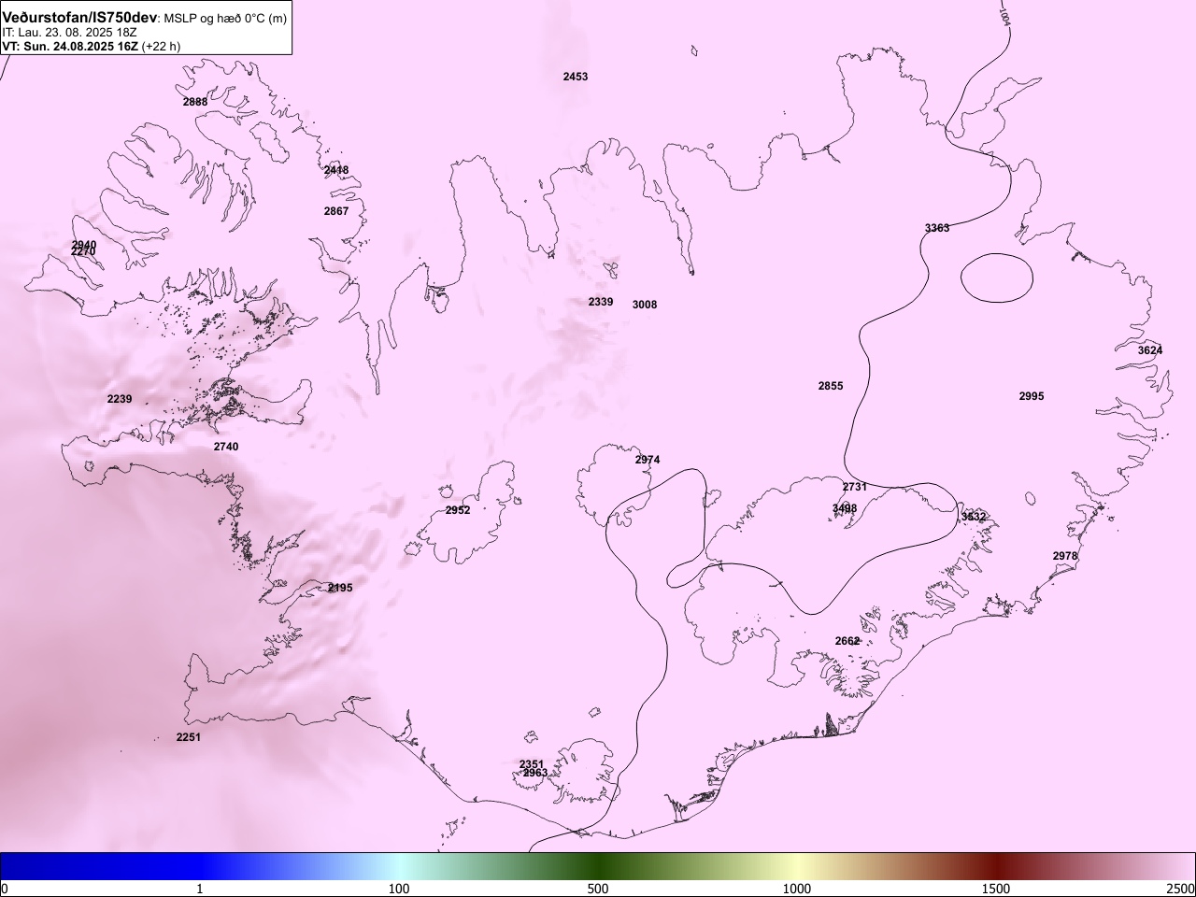Click the 2974 value near the glacier outline
This screenshot has width=1196, height=897.
click(648, 460)
